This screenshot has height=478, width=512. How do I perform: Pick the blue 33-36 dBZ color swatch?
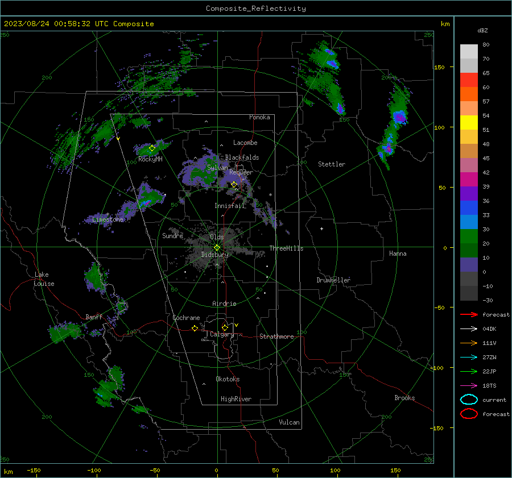point(469,208)
